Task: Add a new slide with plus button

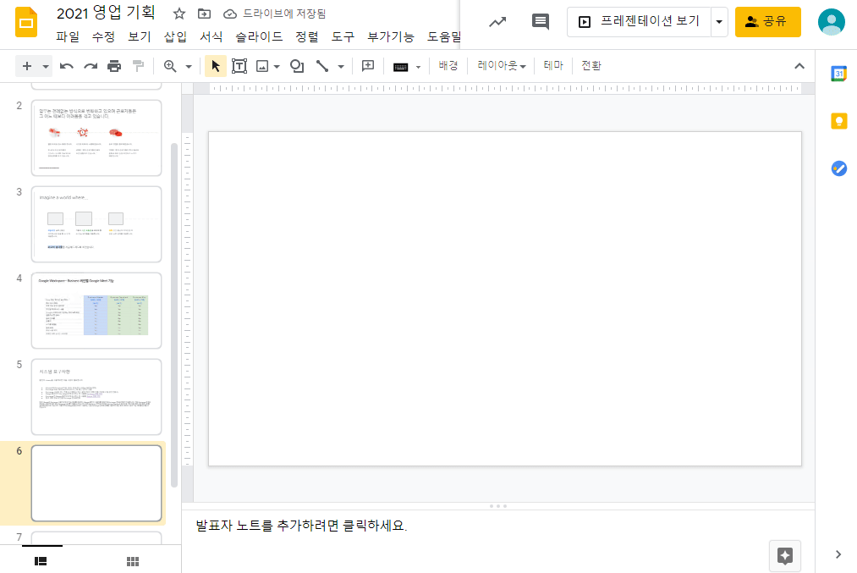Action: coord(27,66)
